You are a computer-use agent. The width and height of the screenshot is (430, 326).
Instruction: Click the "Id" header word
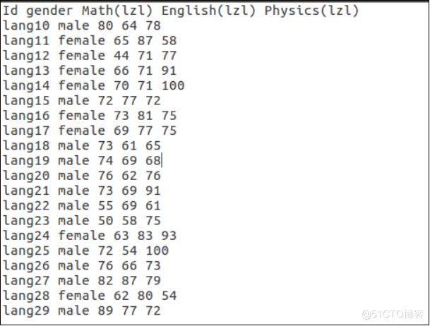click(x=11, y=11)
